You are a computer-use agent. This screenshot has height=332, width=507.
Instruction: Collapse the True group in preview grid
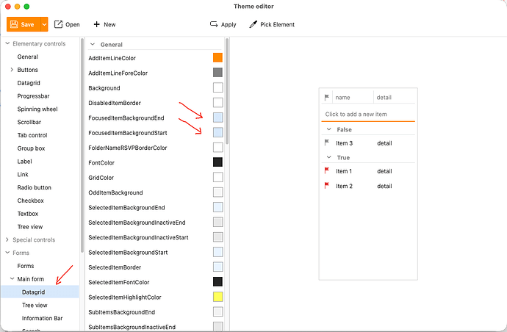pos(329,157)
